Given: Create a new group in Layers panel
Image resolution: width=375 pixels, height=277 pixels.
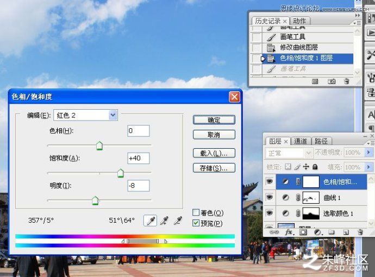Looking at the screenshot, I should pos(331,232).
